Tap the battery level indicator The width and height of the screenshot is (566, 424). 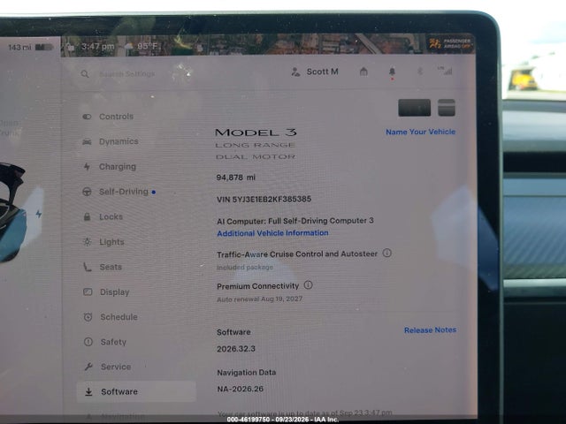(x=44, y=47)
